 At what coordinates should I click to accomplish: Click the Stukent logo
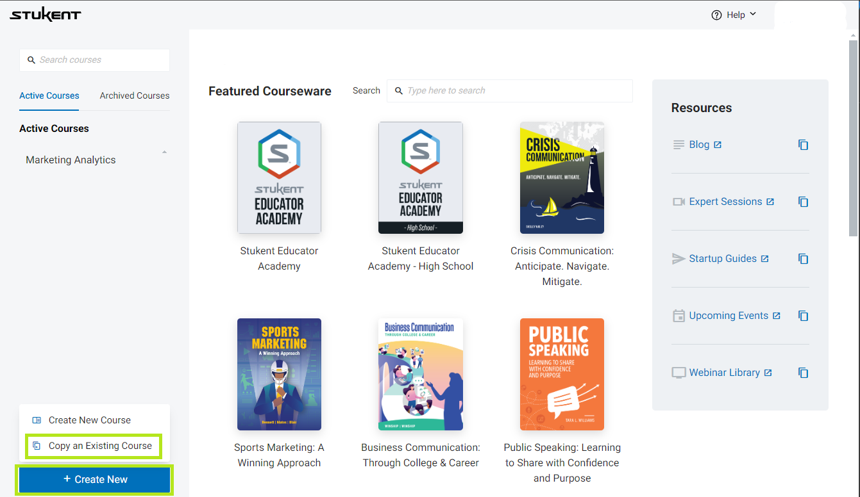46,15
